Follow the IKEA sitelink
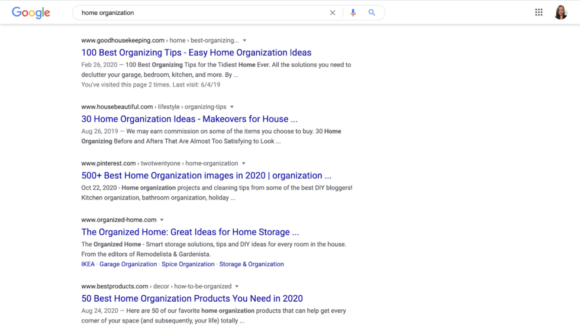This screenshot has height=336, width=580. 88,264
